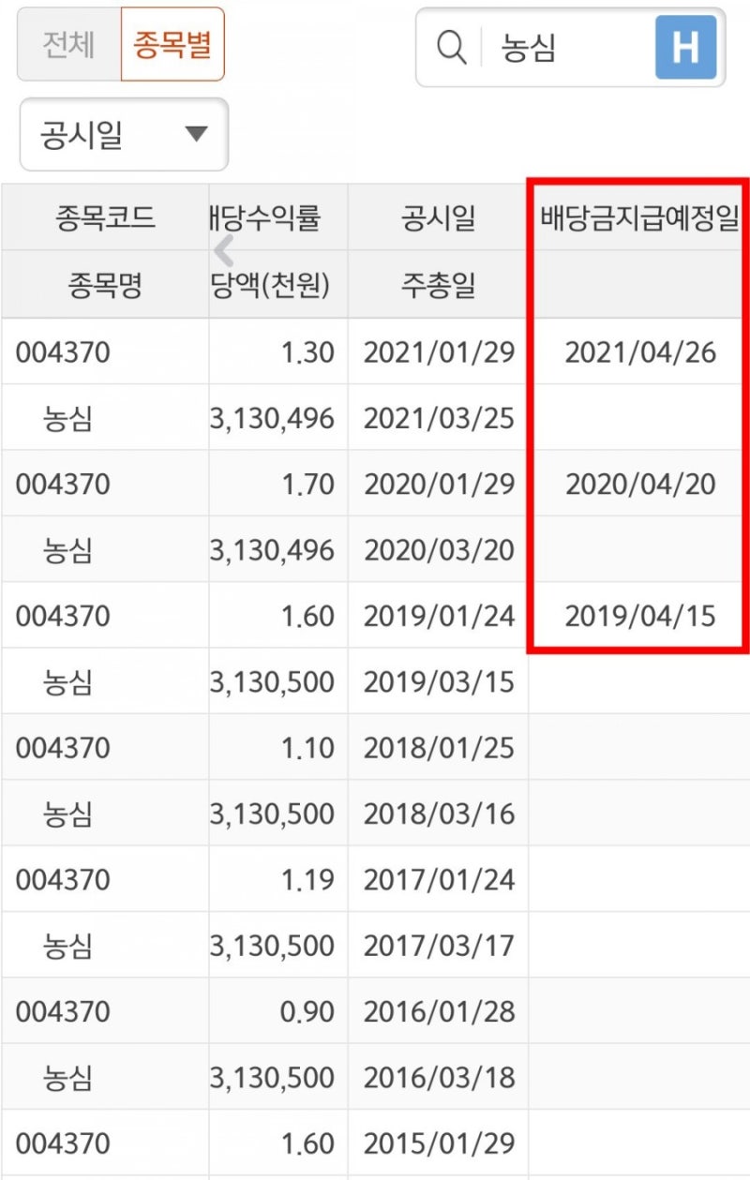
Task: Open the 공시일 dropdown triangle icon
Action: 195,134
